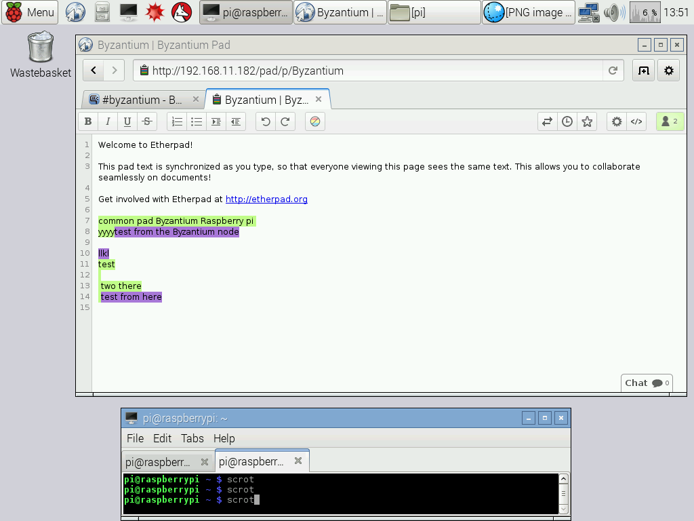The image size is (694, 521).
Task: Click the 13:51 clock in the panel
Action: pyautogui.click(x=676, y=12)
